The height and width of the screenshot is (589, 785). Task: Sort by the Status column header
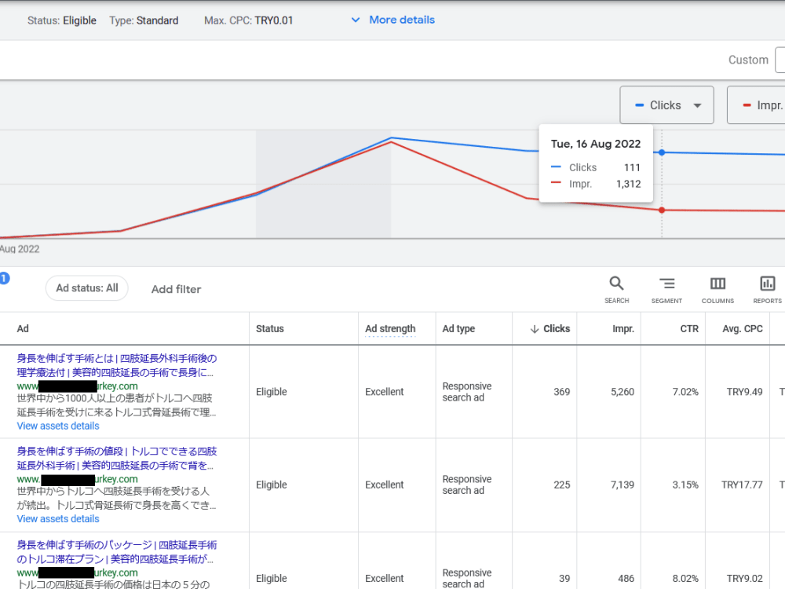click(x=270, y=328)
